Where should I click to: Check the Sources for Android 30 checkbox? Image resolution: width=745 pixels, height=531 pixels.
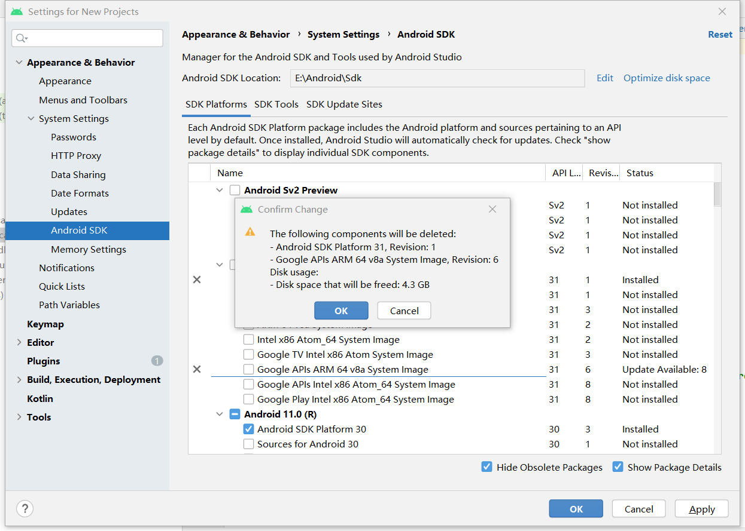(x=248, y=444)
